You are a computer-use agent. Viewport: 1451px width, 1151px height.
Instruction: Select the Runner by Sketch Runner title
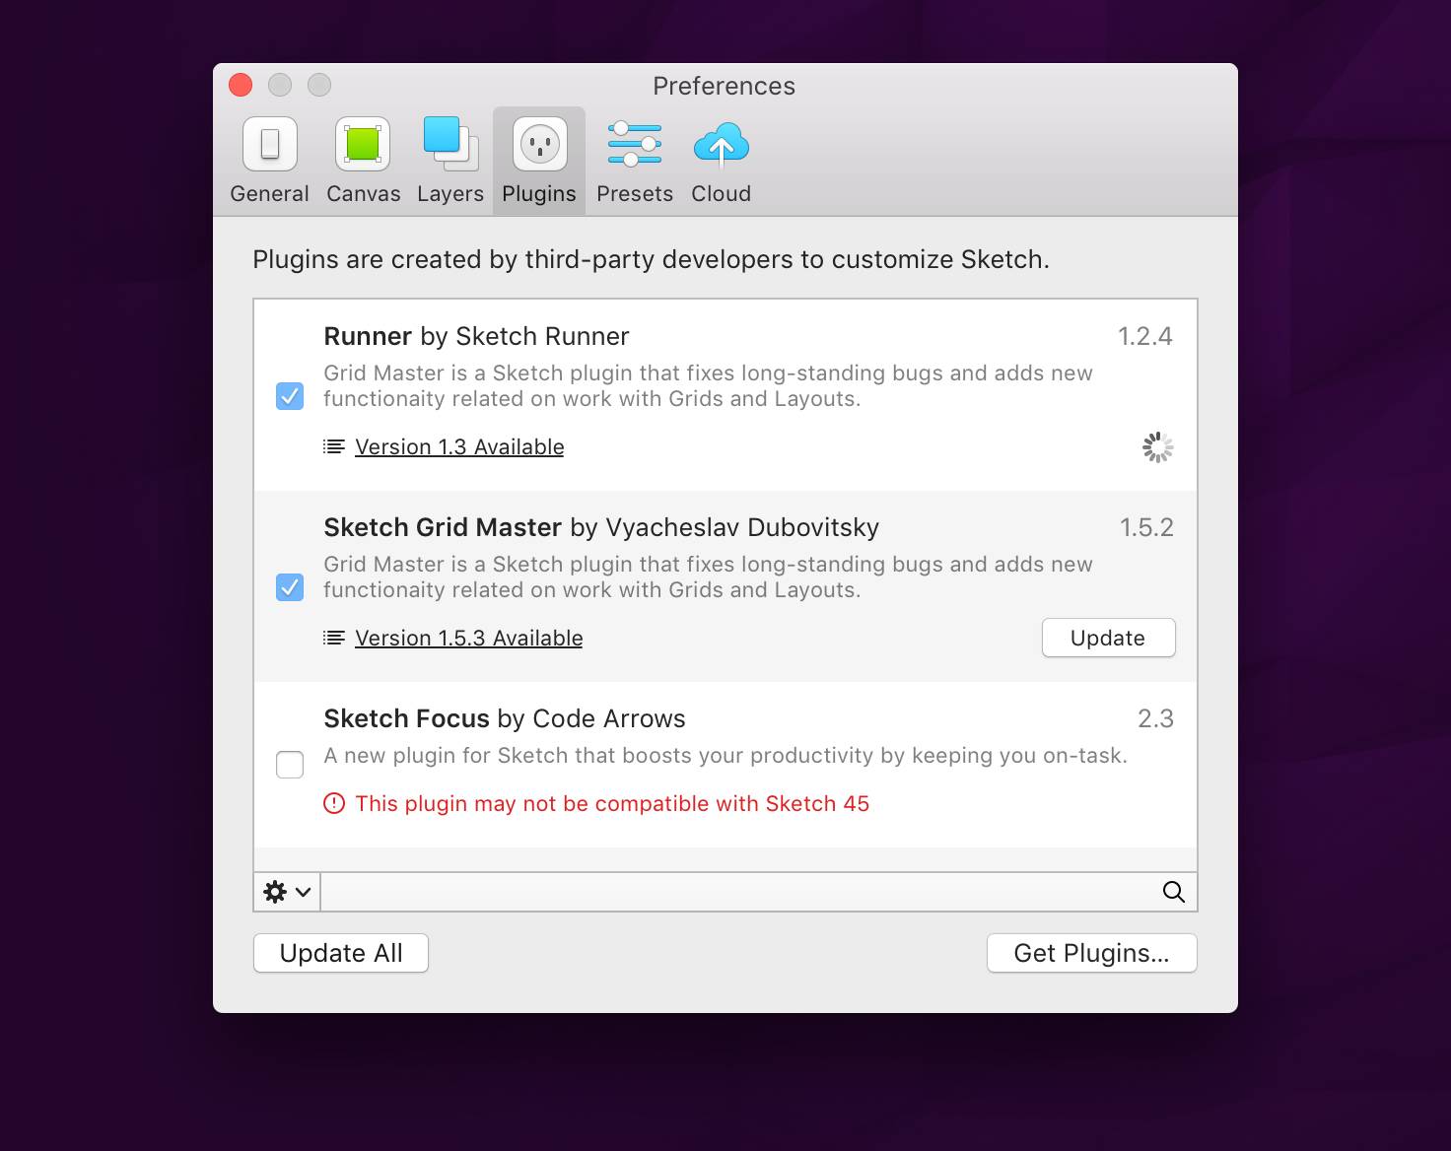476,336
